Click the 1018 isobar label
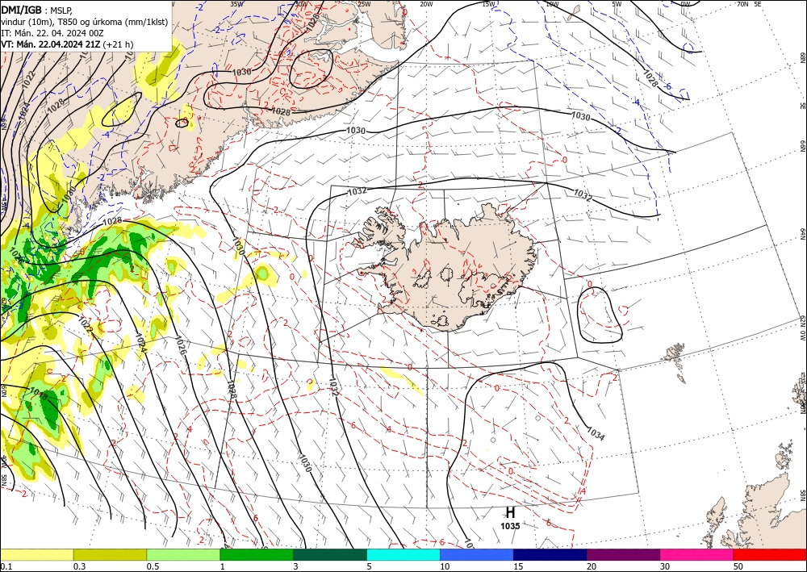This screenshot has height=572, width=807. 39,395
